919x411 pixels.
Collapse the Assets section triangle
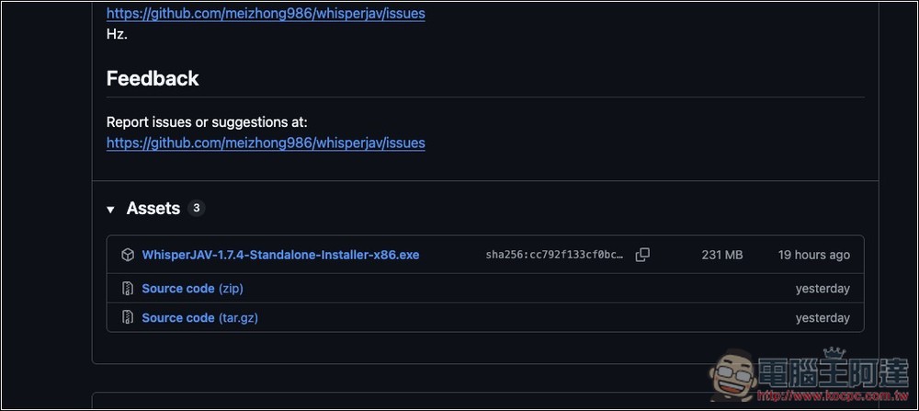click(110, 210)
